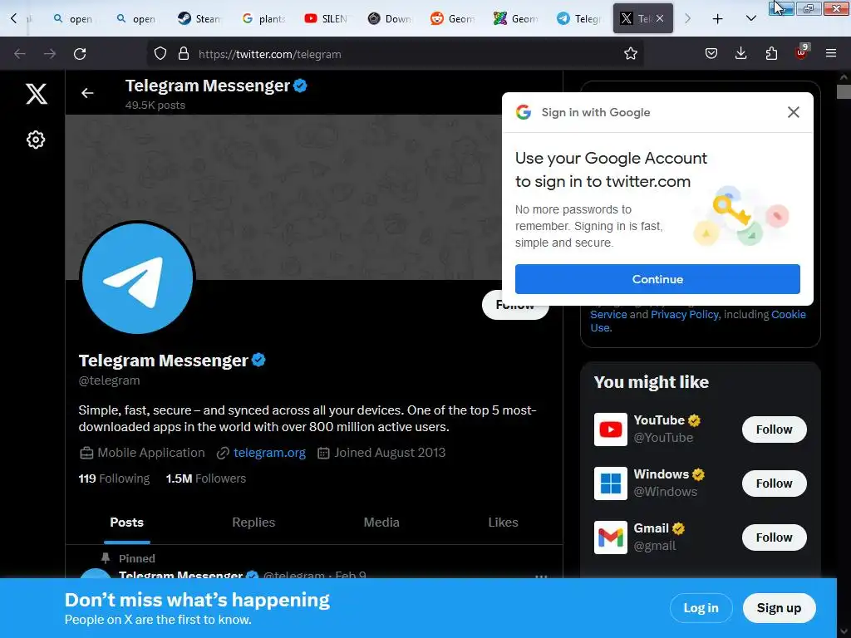Follow the Windows account
The width and height of the screenshot is (851, 638).
774,483
